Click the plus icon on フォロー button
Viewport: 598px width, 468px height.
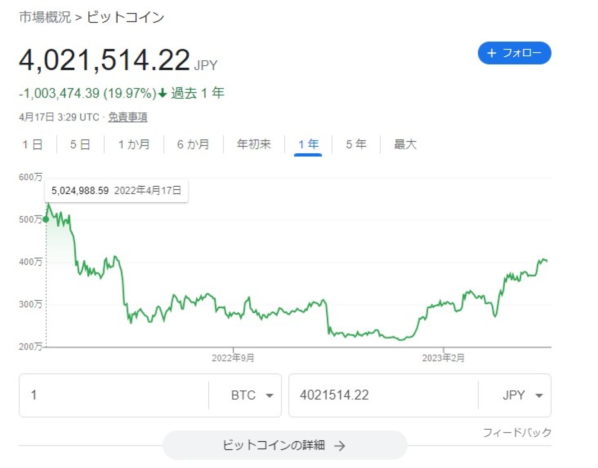coord(492,53)
